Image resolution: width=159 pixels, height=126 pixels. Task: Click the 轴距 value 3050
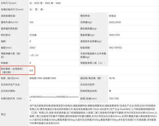point(32,48)
